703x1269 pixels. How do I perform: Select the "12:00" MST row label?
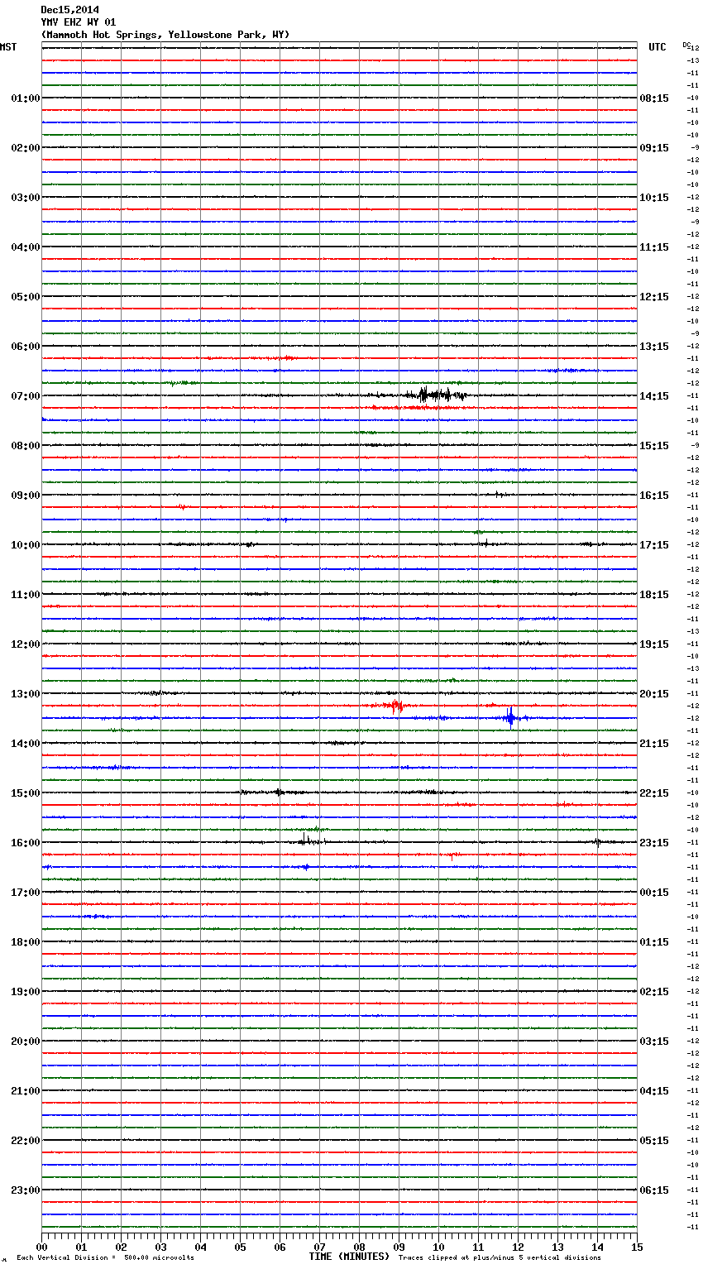pos(26,644)
